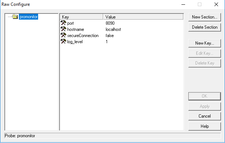Click the promonitor folder icon
The width and height of the screenshot is (225, 143).
point(15,17)
